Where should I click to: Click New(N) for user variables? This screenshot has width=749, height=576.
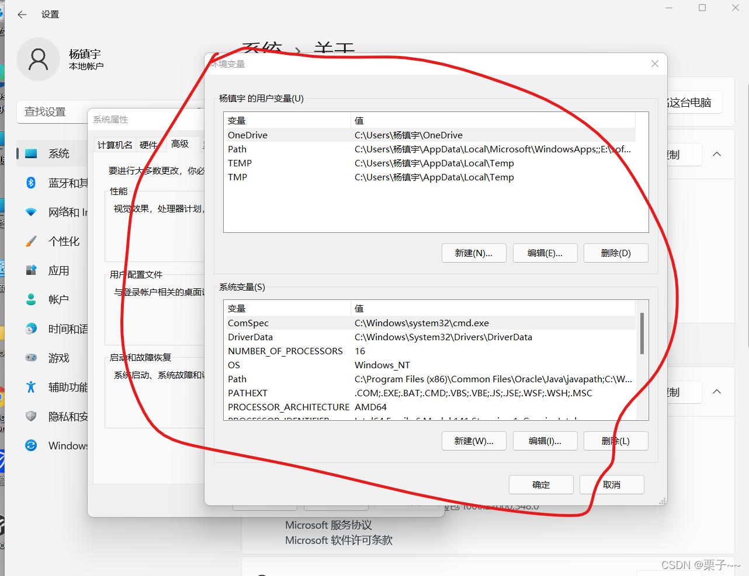coord(474,253)
